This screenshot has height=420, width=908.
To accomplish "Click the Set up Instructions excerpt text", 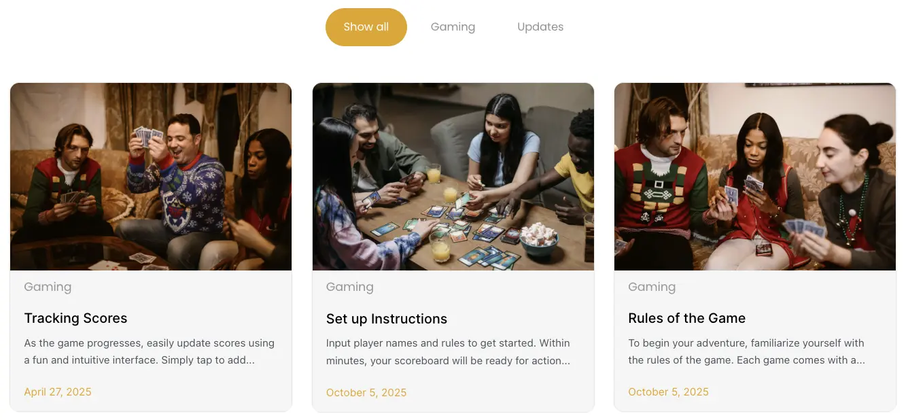I will [447, 351].
